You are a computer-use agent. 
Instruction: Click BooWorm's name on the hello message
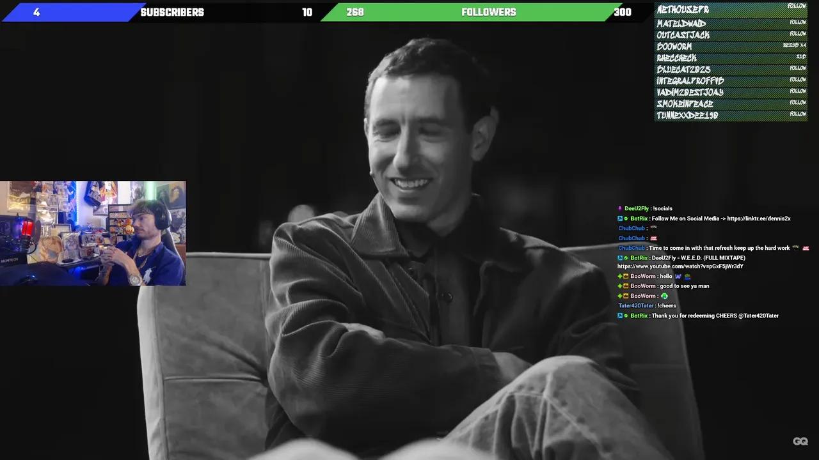pos(643,277)
